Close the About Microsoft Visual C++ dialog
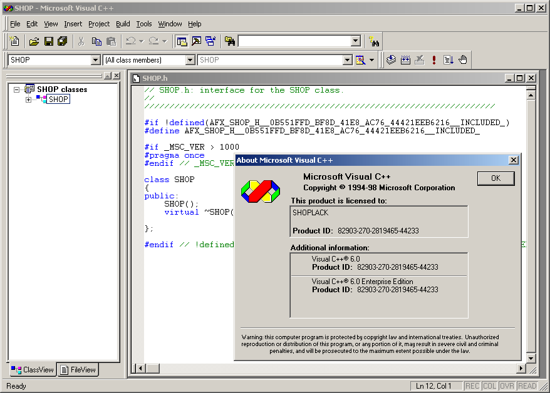Screen dimensions: 550x393 [514, 160]
